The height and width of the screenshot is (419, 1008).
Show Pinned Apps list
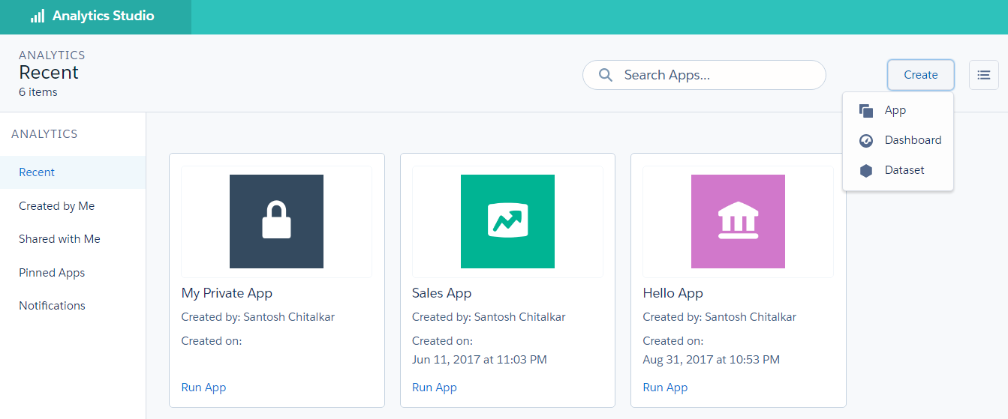coord(52,273)
